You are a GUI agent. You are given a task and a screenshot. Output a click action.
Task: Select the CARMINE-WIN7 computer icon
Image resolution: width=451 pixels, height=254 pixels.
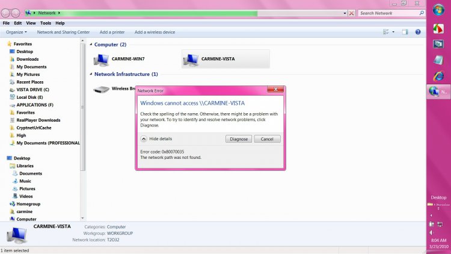pos(120,59)
